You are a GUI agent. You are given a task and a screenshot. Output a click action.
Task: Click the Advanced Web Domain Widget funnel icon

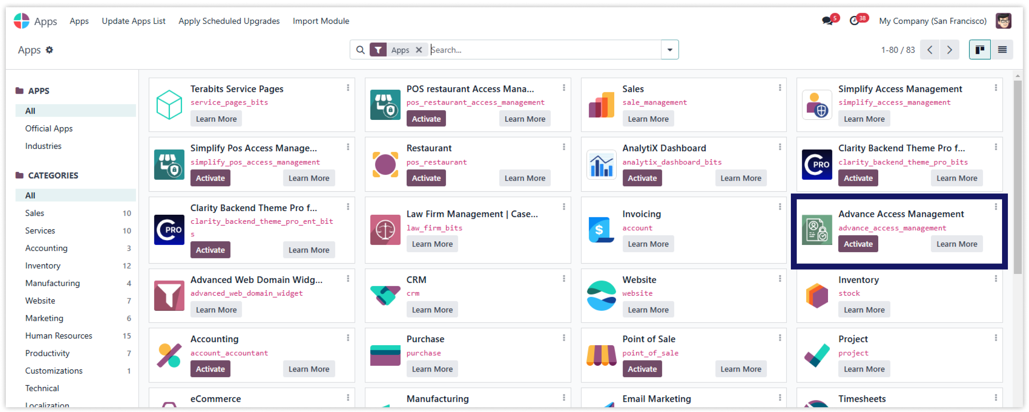click(169, 296)
